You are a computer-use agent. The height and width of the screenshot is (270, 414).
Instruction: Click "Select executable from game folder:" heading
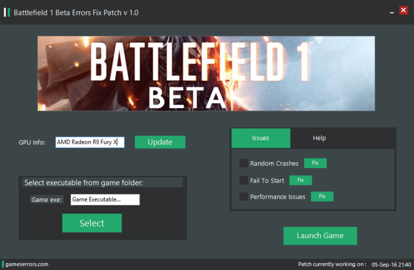(x=84, y=183)
